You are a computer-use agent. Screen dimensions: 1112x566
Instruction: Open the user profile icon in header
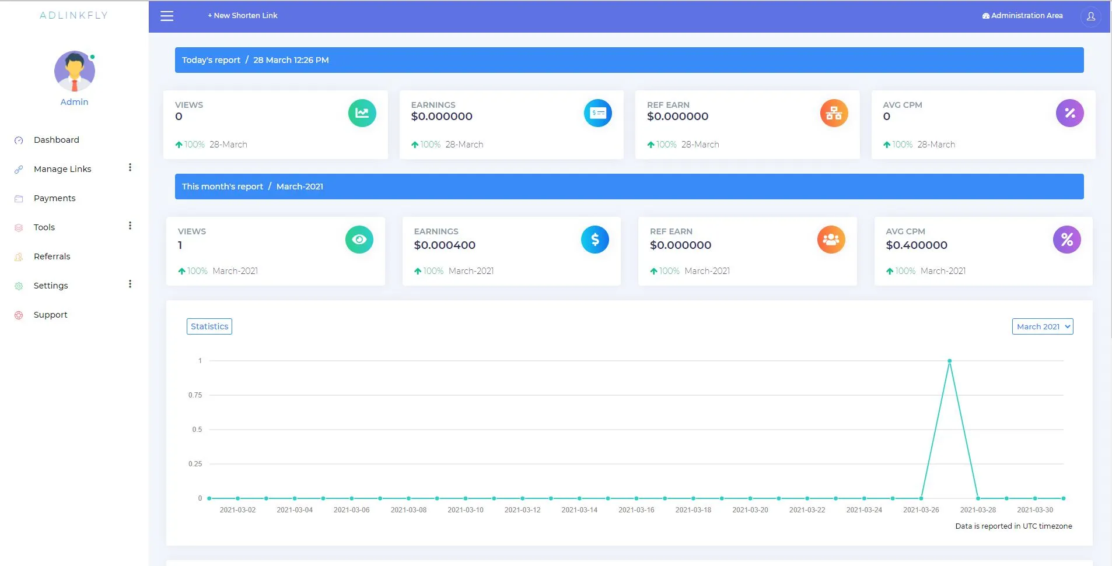coord(1090,16)
